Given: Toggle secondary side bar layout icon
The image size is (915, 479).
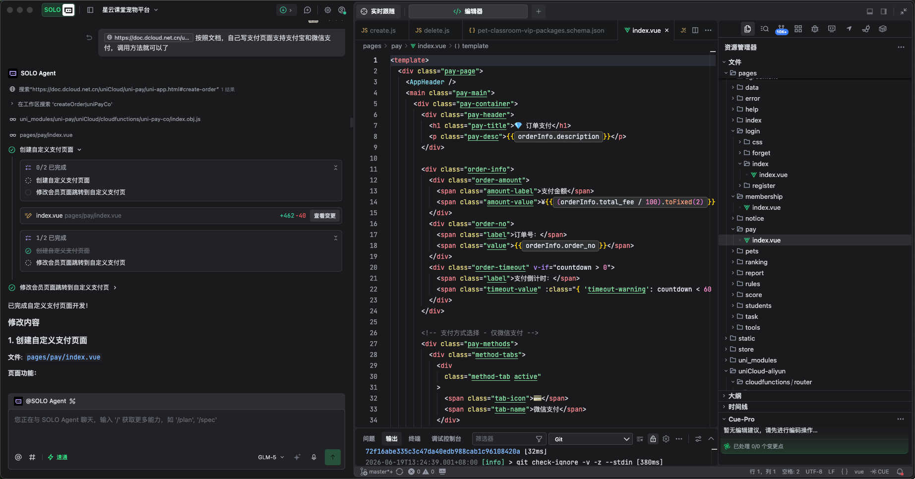Looking at the screenshot, I should (x=884, y=11).
